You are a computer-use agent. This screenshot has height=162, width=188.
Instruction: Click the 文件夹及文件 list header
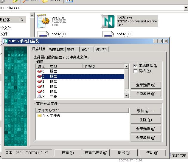[82, 110]
